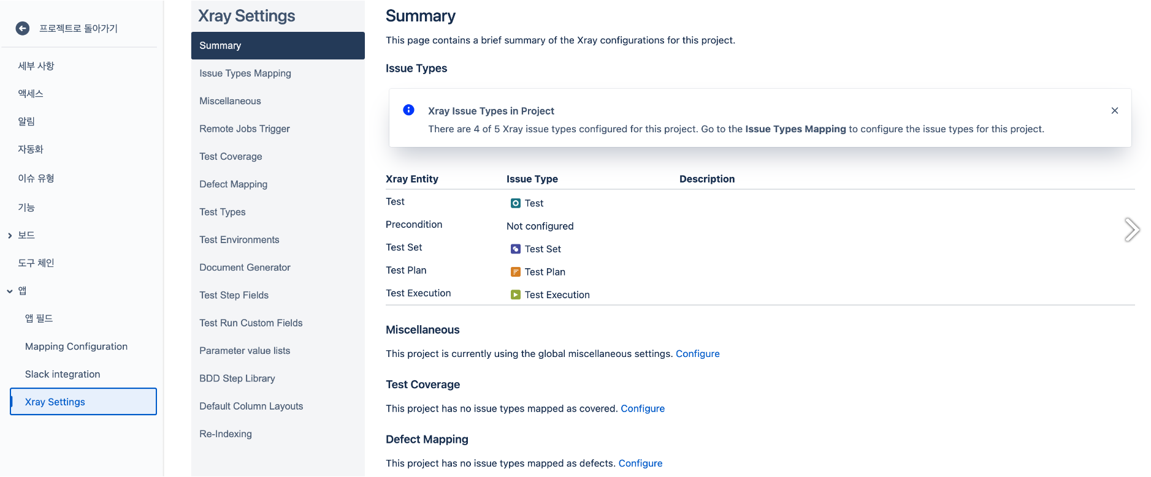Click the right chevron arrow beside the table
The height and width of the screenshot is (477, 1151).
pos(1131,230)
